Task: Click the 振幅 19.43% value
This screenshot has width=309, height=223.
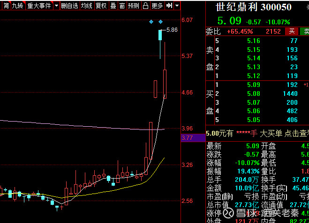Action: 249,171
